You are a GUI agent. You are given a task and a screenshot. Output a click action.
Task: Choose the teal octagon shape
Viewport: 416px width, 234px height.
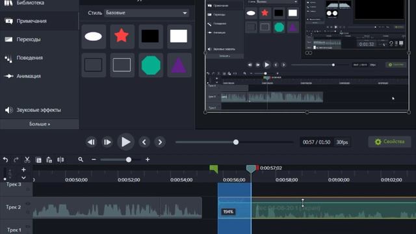click(x=150, y=65)
